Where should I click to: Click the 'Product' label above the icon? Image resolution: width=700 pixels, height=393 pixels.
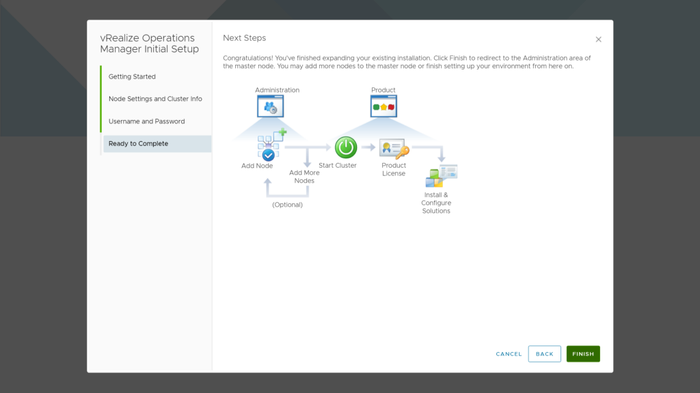[383, 90]
